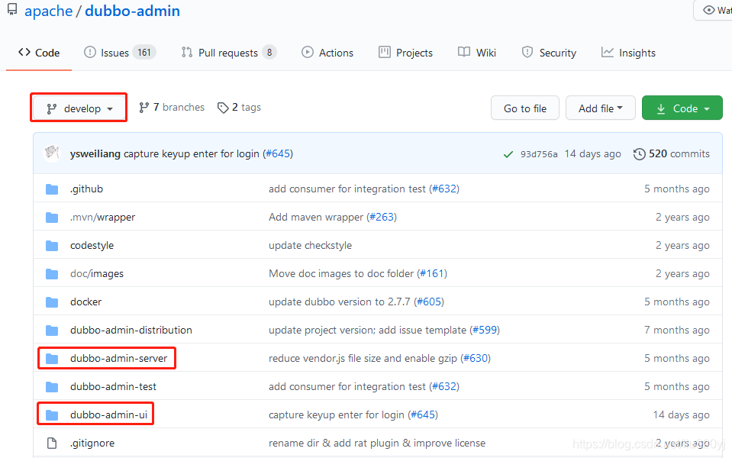The image size is (732, 458).
Task: Expand the develop branch dropdown
Action: click(x=79, y=108)
